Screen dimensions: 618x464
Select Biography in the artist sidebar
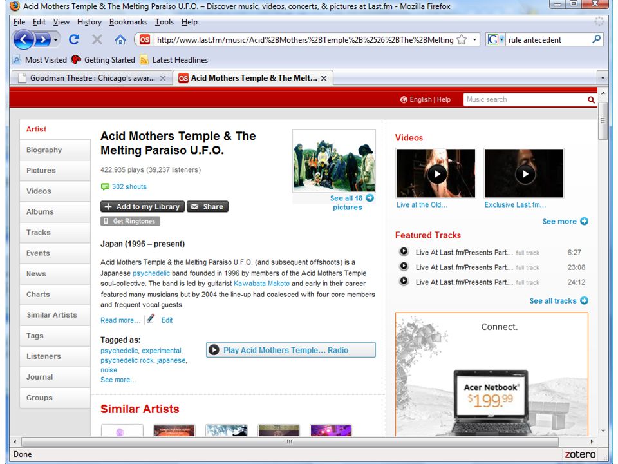pyautogui.click(x=55, y=150)
